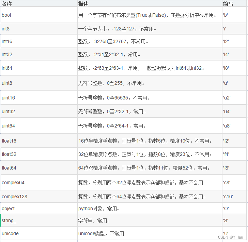
Task: Click the abbreviation 'u2' cell
Action: pyautogui.click(x=234, y=98)
